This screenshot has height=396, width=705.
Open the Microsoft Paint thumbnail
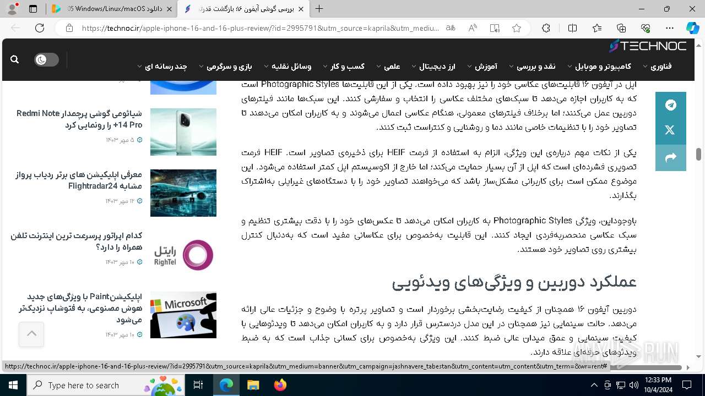183,315
